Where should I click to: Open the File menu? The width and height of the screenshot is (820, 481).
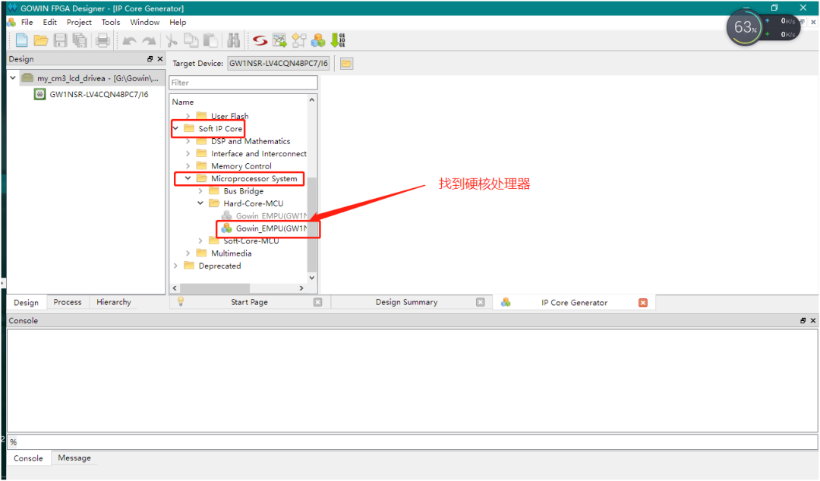[27, 22]
